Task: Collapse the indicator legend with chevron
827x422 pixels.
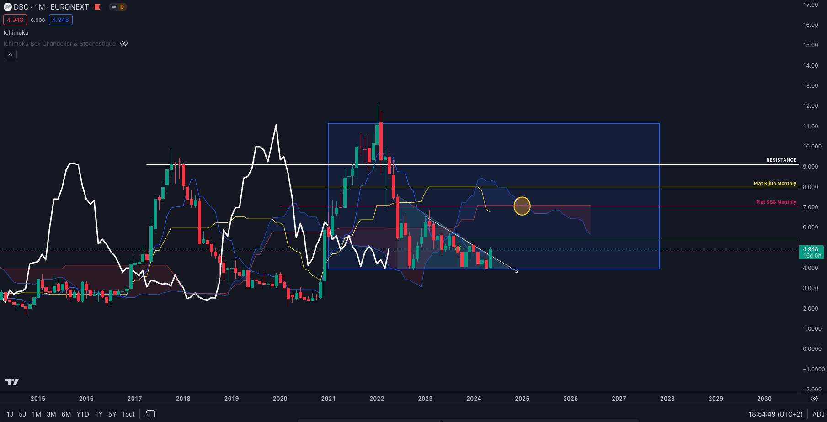Action: tap(10, 55)
